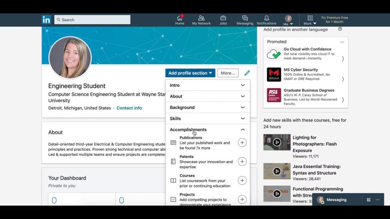
Task: Click the pencil edit profile icon
Action: point(247,73)
